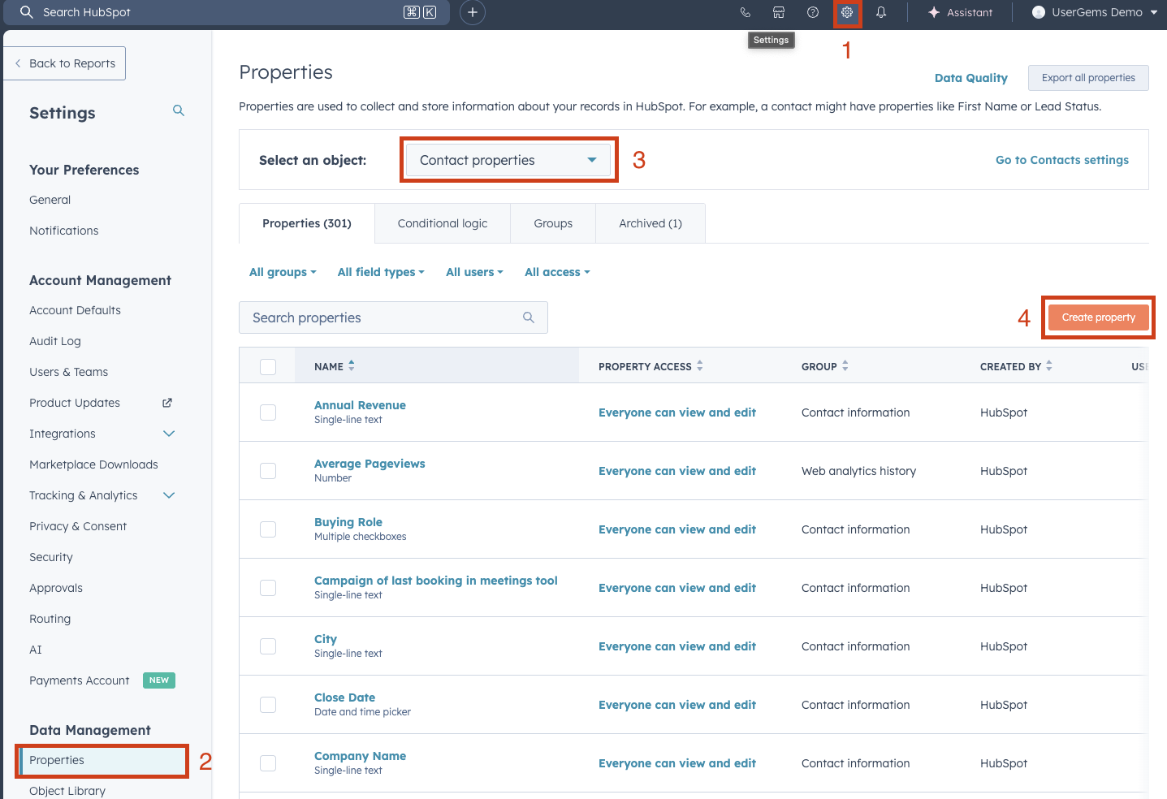Click 'Web analytics history' group cell
1167x799 pixels.
pos(858,471)
